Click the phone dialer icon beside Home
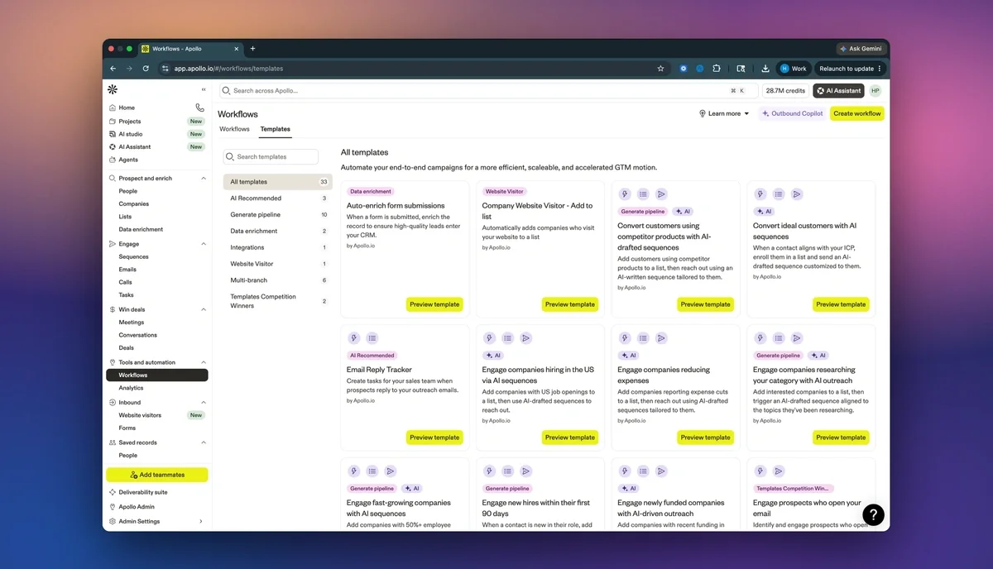This screenshot has width=993, height=569. [x=199, y=108]
